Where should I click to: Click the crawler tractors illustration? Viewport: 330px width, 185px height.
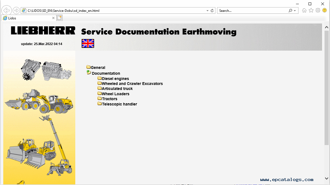[31, 153]
